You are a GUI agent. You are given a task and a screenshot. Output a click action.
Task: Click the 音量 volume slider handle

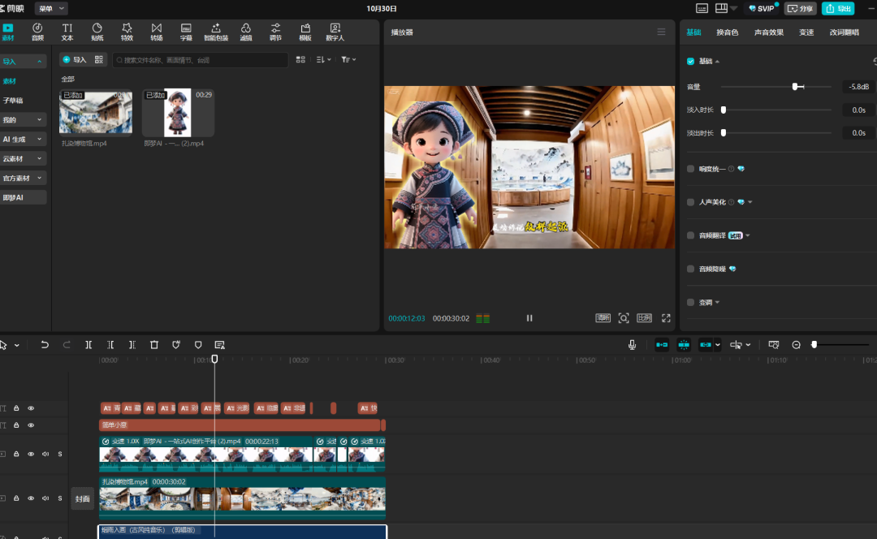pyautogui.click(x=797, y=87)
